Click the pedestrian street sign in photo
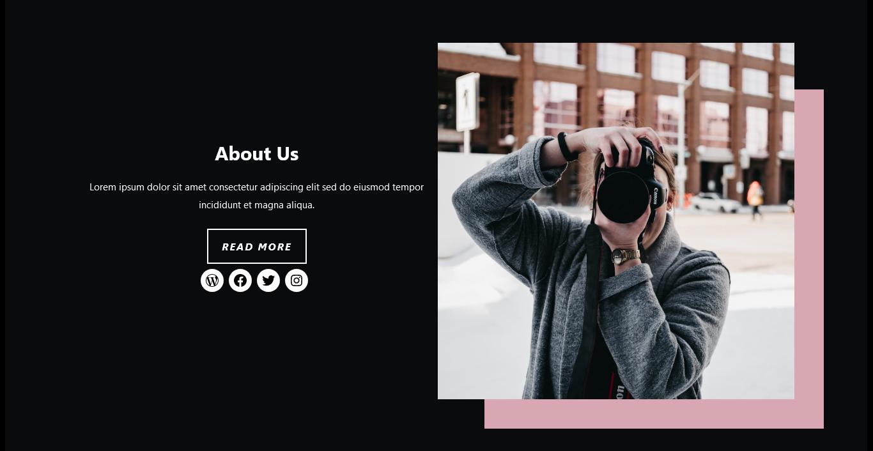 467,102
